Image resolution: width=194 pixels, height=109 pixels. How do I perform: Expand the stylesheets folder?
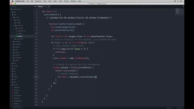coord(19,39)
